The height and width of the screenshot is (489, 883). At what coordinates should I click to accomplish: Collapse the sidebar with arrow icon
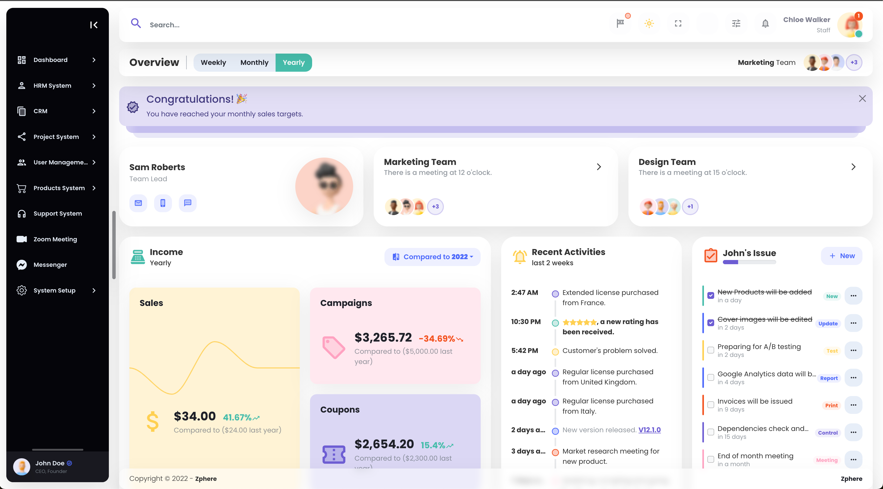click(94, 25)
